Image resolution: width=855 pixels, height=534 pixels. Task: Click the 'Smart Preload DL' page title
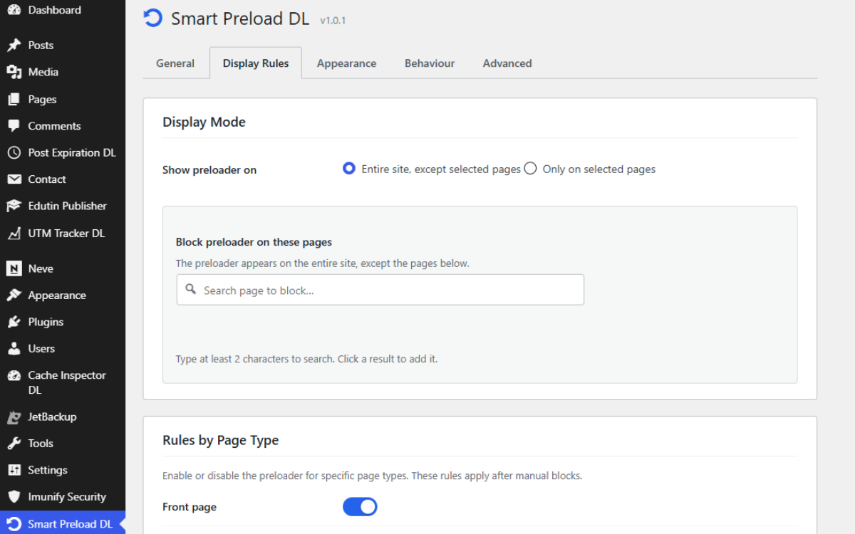240,19
